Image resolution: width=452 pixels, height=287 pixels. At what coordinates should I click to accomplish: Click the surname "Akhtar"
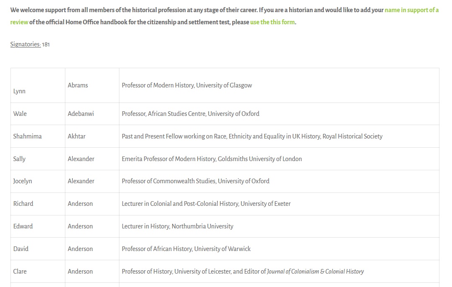[x=77, y=136]
